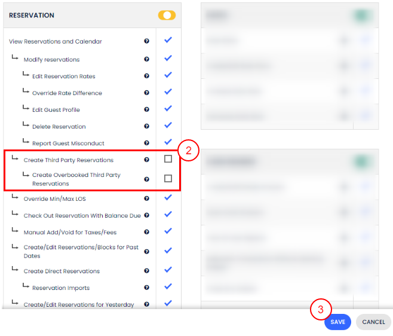Enable Create Overbooked Third Party Reservations checkbox
Viewport: 393px width, 336px height.
168,178
